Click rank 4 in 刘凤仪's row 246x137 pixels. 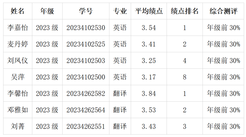[x=184, y=61]
